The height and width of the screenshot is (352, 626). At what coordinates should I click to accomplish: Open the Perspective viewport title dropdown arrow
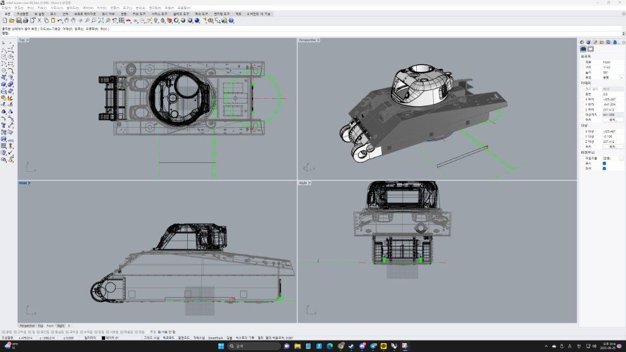tap(319, 40)
